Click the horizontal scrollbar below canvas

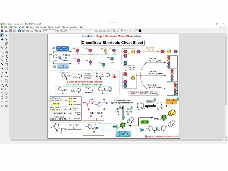click(x=114, y=140)
